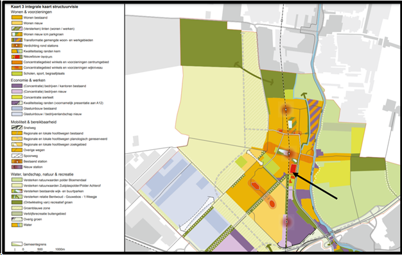402x255 pixels.
Task: Select the 'Wonen nieuw icm parkgroen' legend symbol
Action: (x=17, y=35)
